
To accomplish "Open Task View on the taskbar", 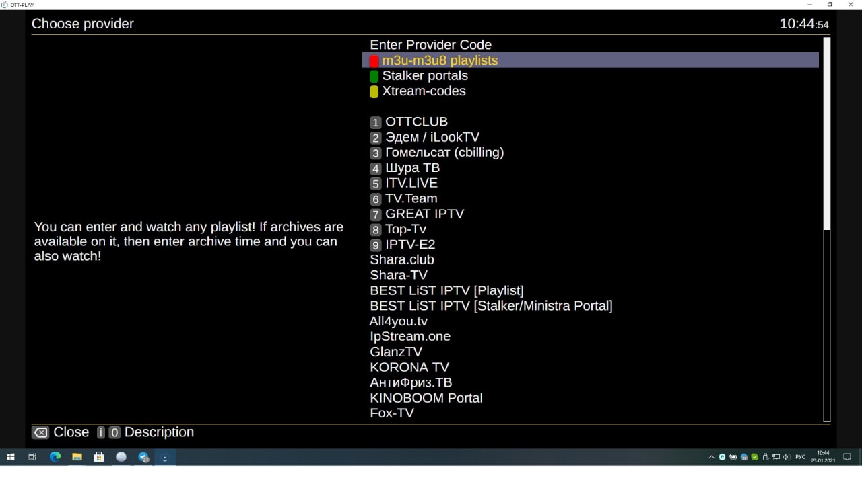I will point(32,457).
